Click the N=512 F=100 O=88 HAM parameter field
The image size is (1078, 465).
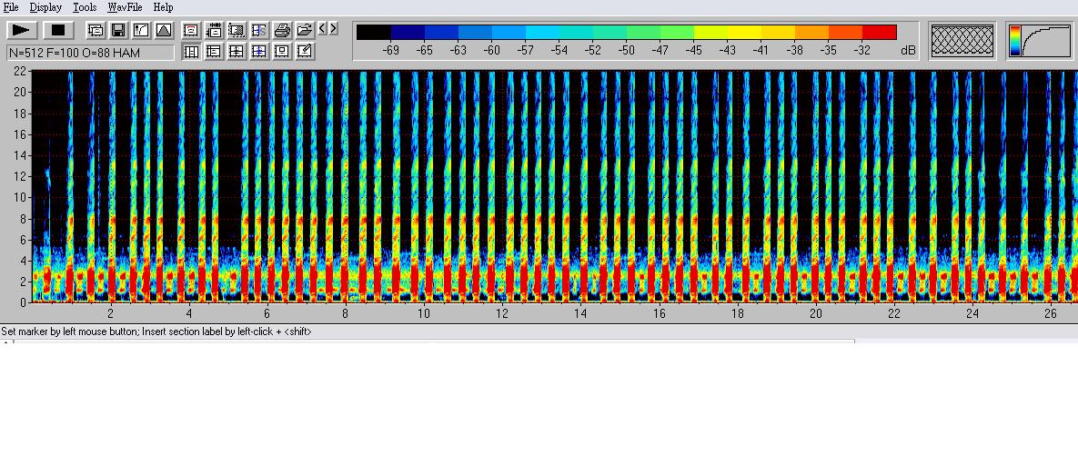pyautogui.click(x=90, y=53)
